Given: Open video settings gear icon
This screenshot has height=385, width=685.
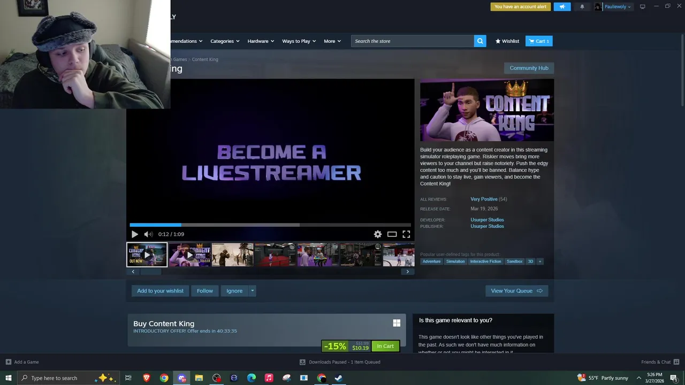Looking at the screenshot, I should click(378, 234).
